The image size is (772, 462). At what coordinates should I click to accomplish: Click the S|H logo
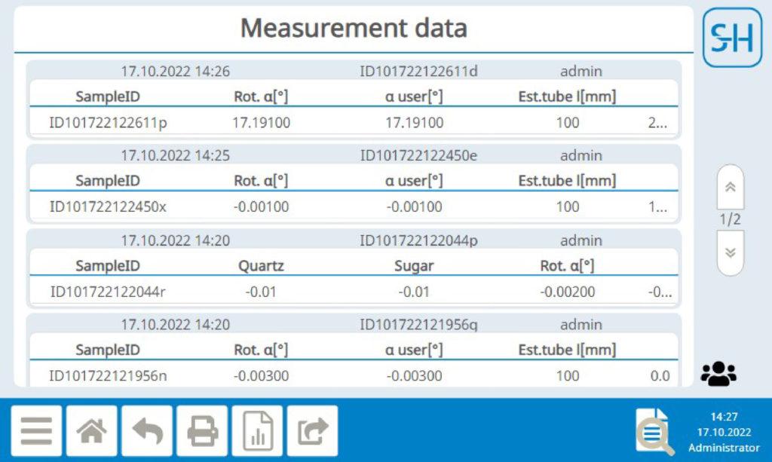(731, 36)
